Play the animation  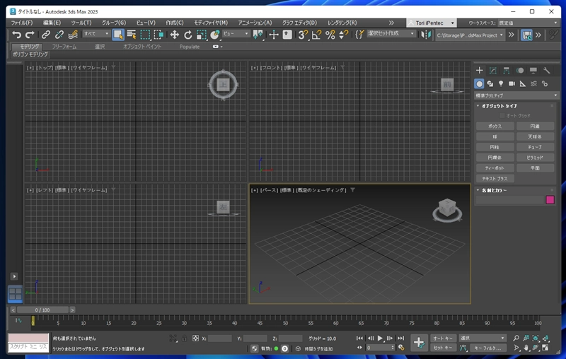(380, 338)
